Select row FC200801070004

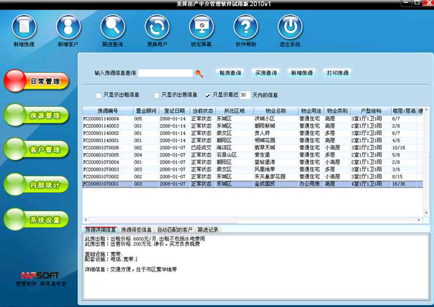(x=253, y=162)
